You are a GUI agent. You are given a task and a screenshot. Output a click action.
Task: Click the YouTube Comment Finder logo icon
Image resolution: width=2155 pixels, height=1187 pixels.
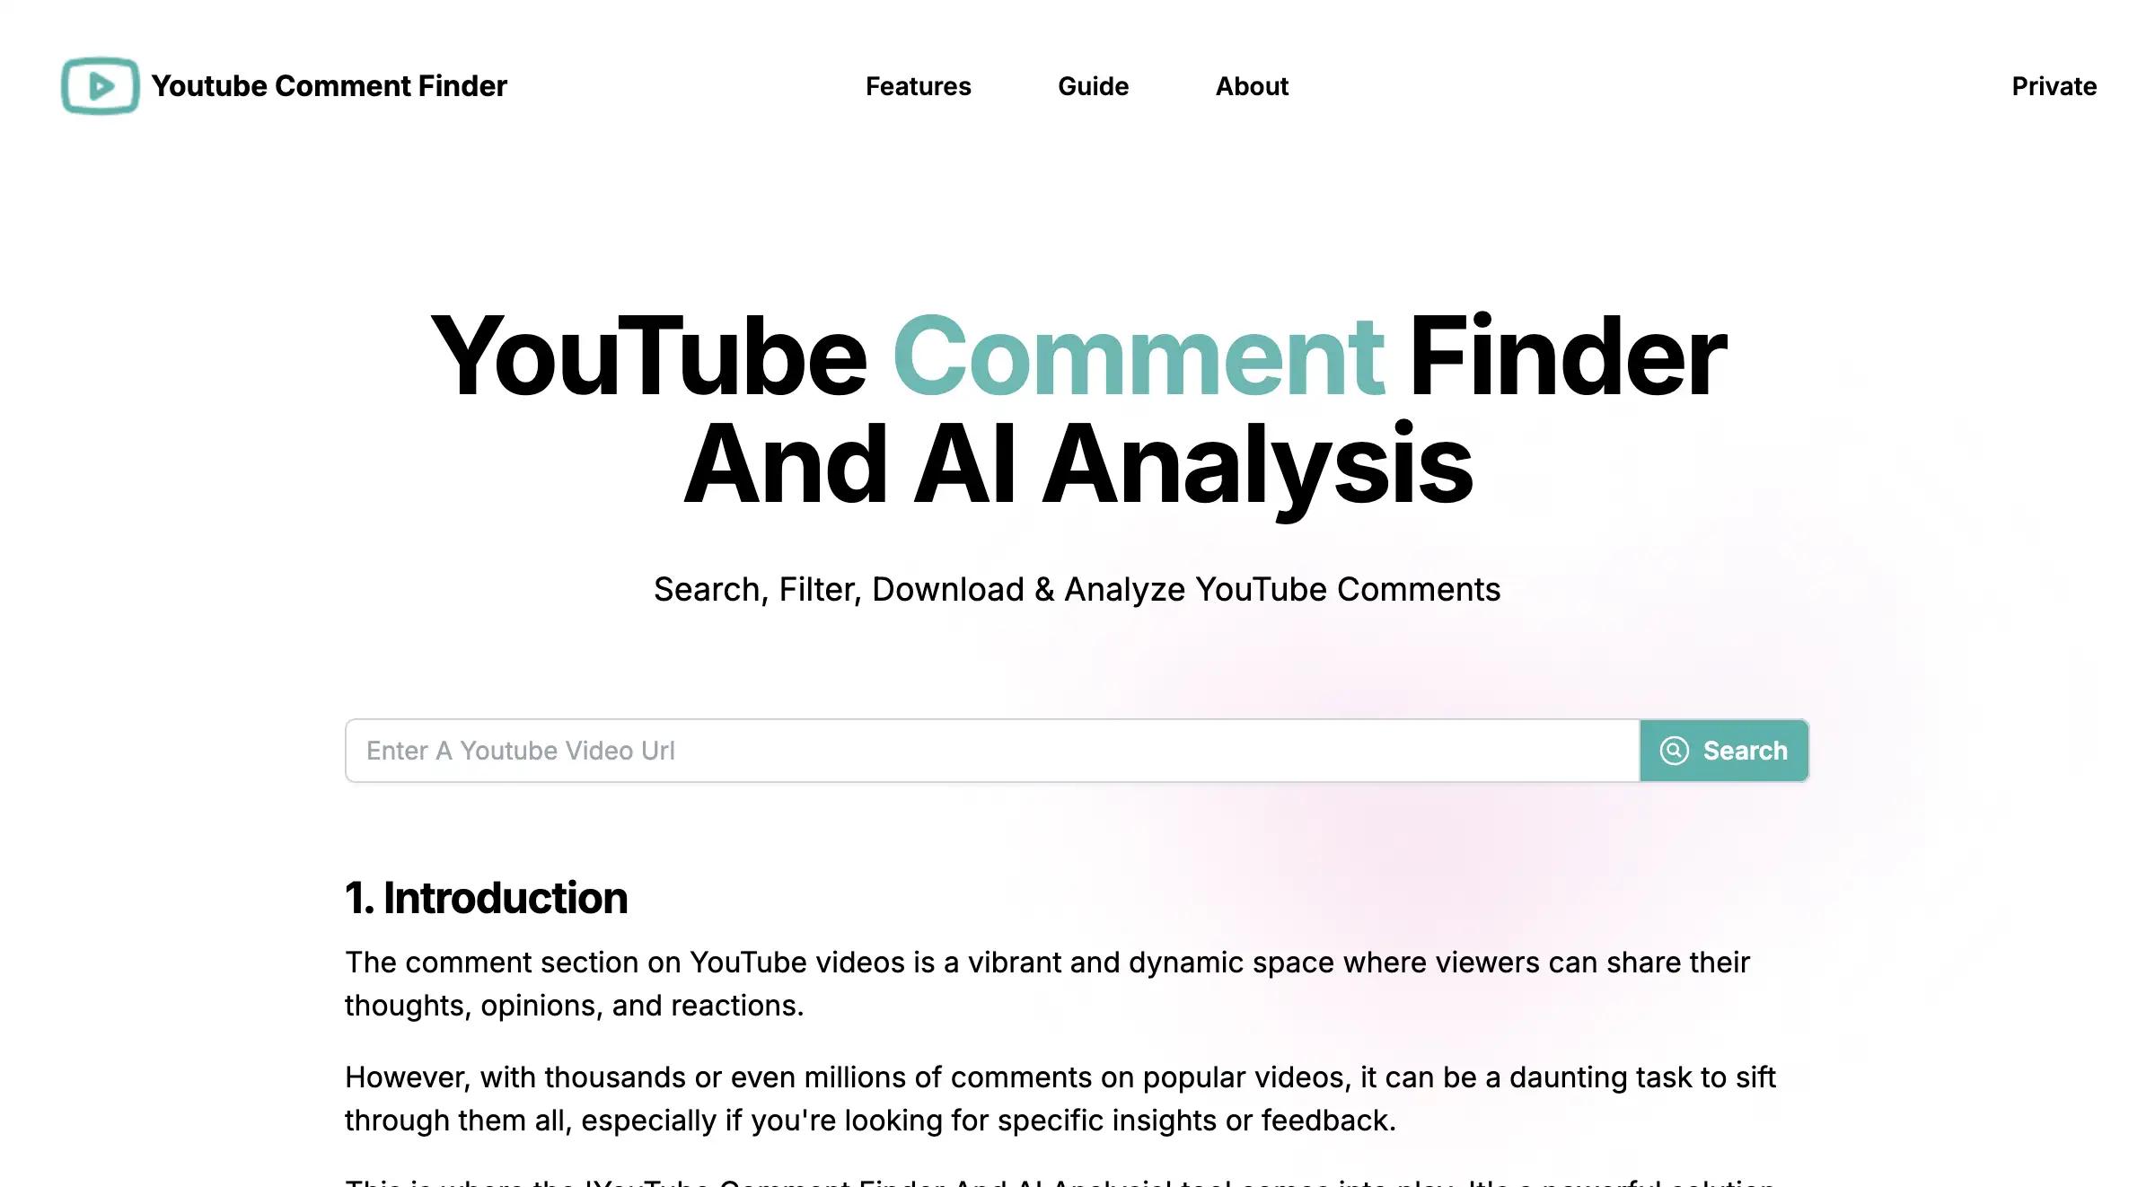(98, 84)
